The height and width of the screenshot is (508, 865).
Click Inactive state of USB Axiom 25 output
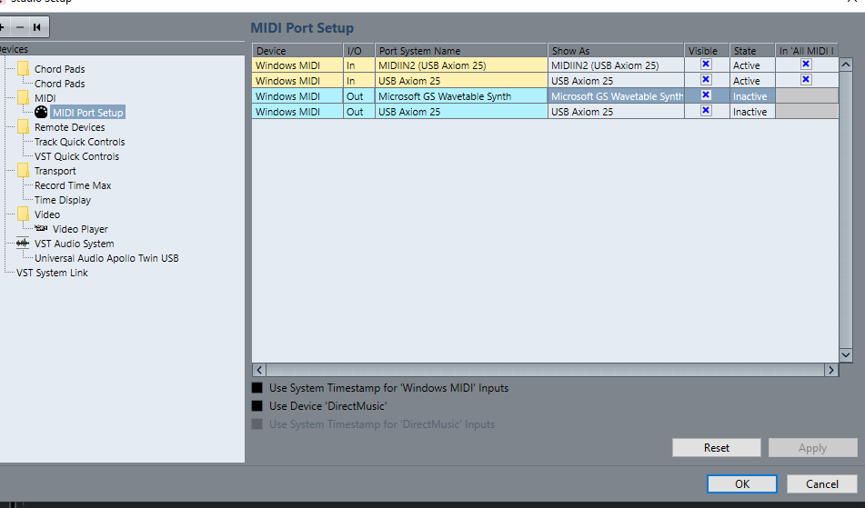click(x=752, y=111)
